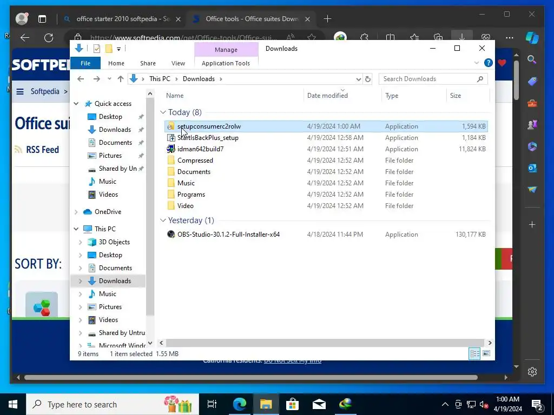Viewport: 554px width, 415px height.
Task: Click the New Folder icon in the Quick Access Toolbar
Action: (x=109, y=49)
